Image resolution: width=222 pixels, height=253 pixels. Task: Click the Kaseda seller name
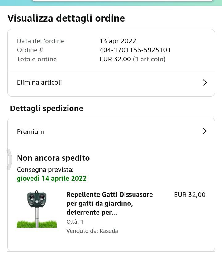click(x=109, y=231)
